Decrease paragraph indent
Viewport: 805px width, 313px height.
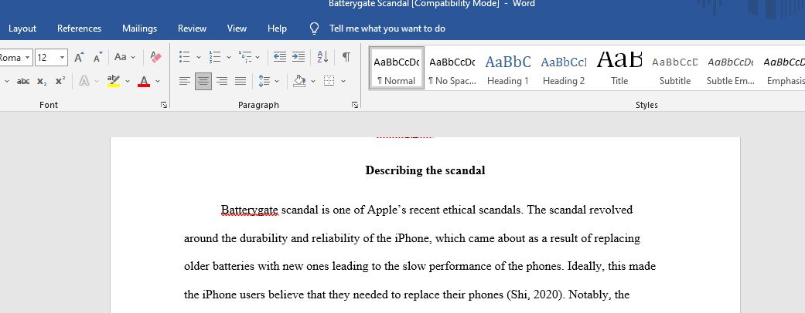coord(280,57)
